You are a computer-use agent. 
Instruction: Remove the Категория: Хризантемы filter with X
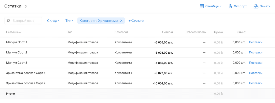click(x=121, y=20)
